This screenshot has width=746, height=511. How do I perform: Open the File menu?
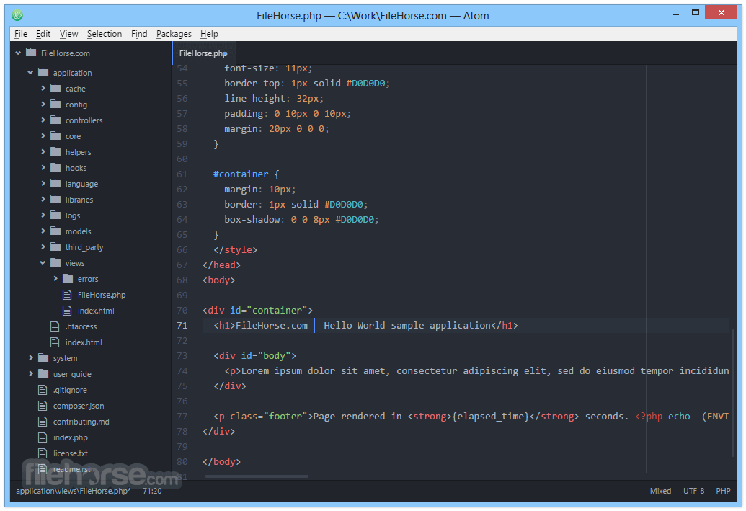20,34
